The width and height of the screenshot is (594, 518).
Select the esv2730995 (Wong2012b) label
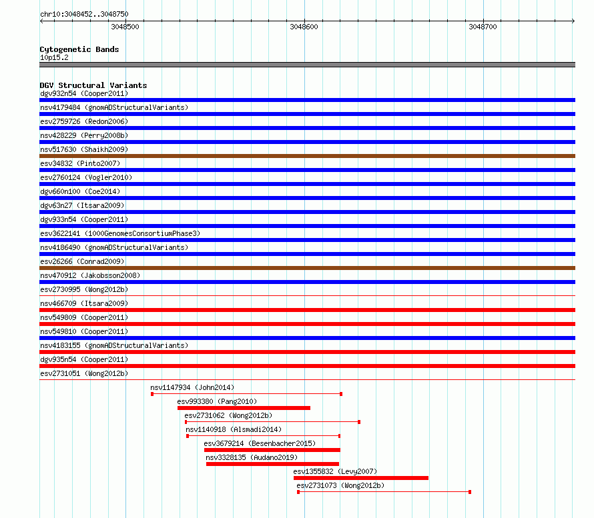84,289
